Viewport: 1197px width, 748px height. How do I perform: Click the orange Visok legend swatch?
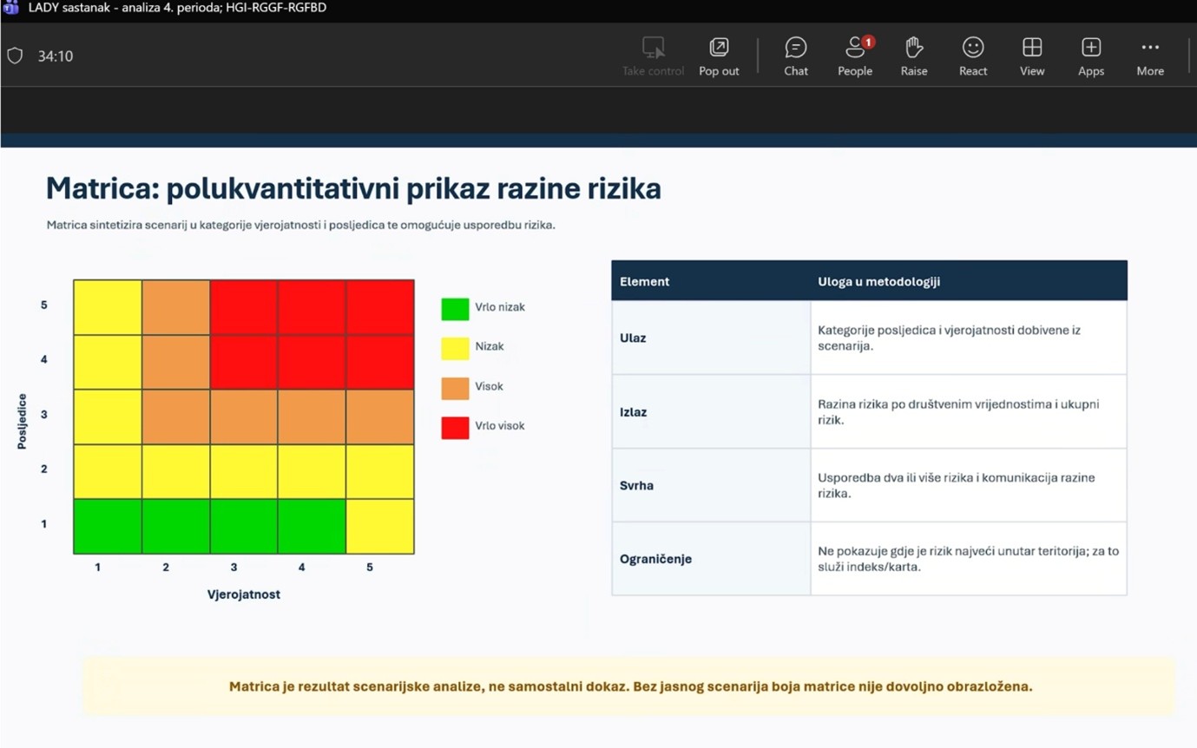coord(455,387)
